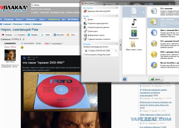This screenshot has height=128, width=179.
Task: Choose the DVD with data disc icon
Action: point(154,22)
